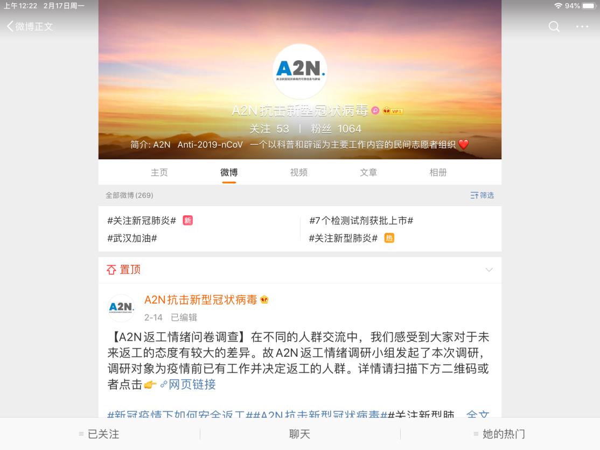Tap the red 置顶 pinned icon
This screenshot has width=600, height=450.
111,270
